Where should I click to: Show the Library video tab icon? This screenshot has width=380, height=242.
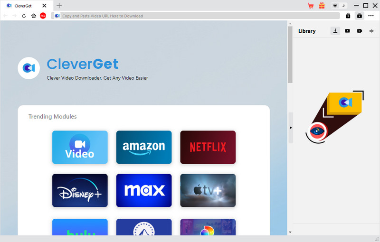coord(347,31)
